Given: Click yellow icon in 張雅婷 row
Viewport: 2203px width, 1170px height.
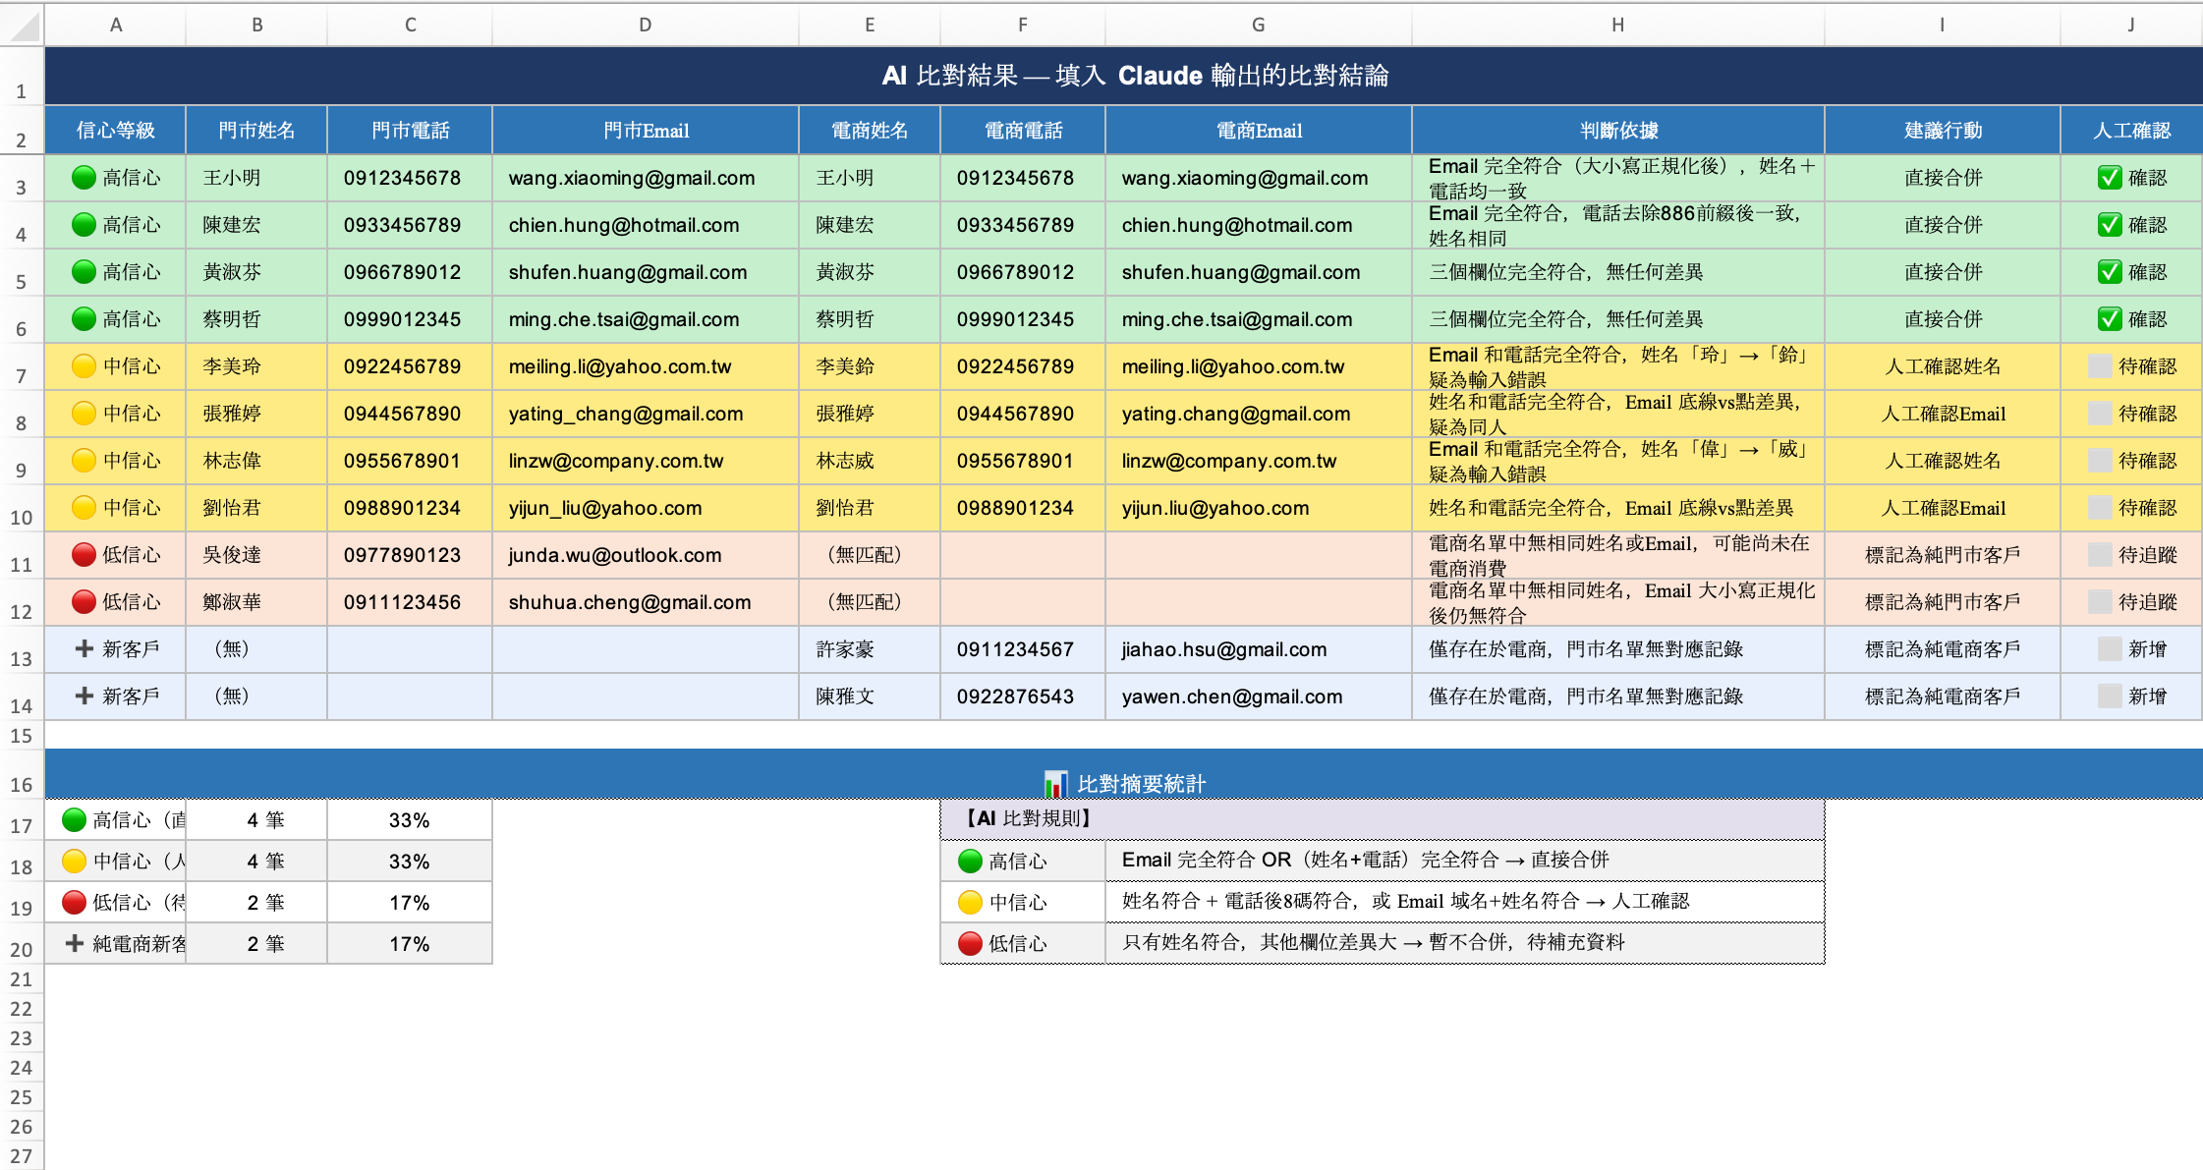Looking at the screenshot, I should (85, 414).
